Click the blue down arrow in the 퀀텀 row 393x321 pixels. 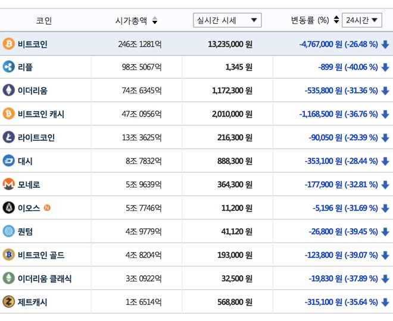pos(385,232)
